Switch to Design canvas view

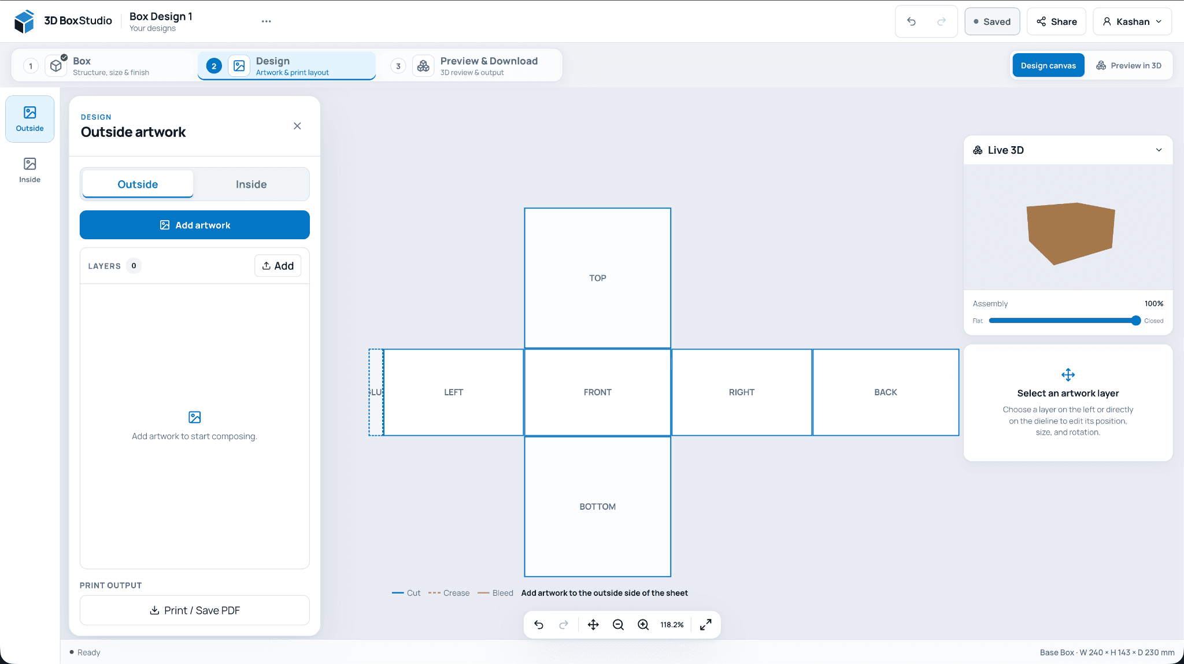pos(1048,65)
